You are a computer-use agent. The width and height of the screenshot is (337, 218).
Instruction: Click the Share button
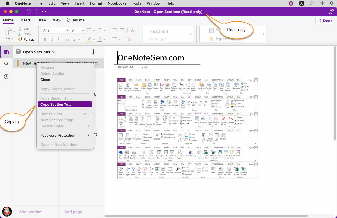pyautogui.click(x=325, y=21)
